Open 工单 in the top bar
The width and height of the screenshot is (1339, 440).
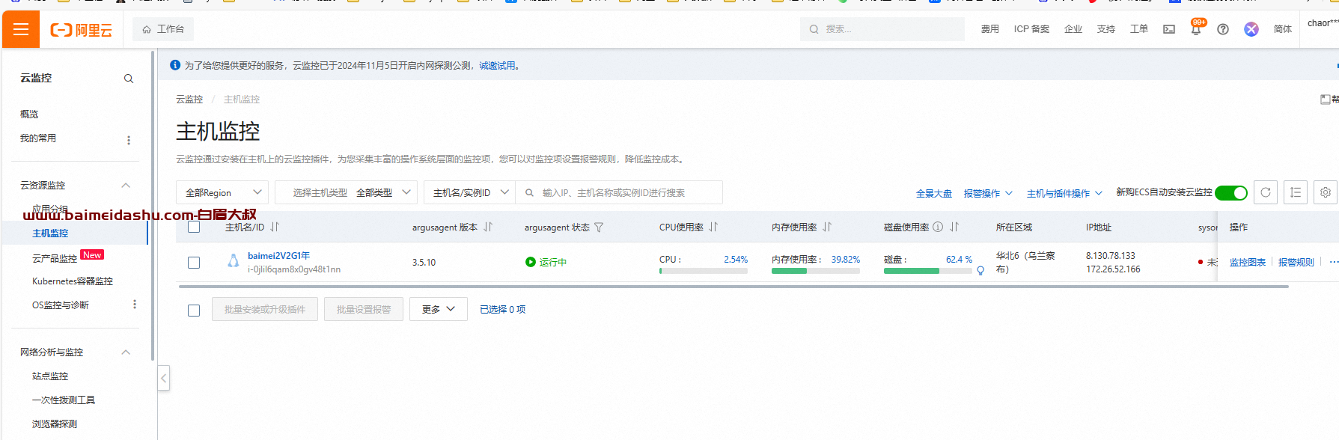[1139, 29]
